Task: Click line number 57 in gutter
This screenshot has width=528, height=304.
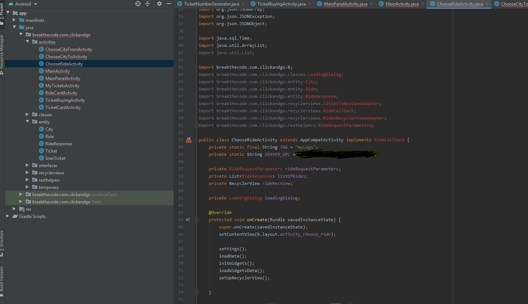Action: coord(181,169)
